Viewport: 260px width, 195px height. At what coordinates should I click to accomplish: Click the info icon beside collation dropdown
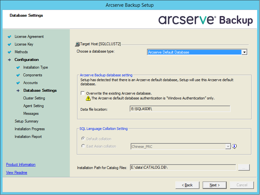click(234, 146)
